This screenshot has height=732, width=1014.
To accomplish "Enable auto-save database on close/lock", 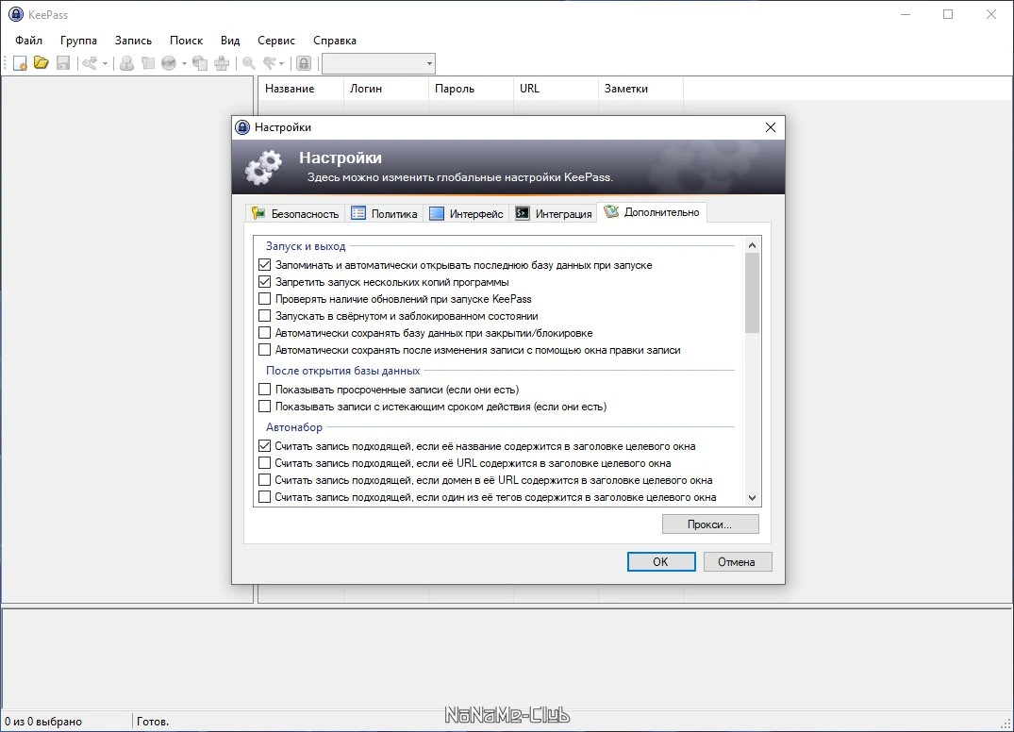I will pos(264,332).
